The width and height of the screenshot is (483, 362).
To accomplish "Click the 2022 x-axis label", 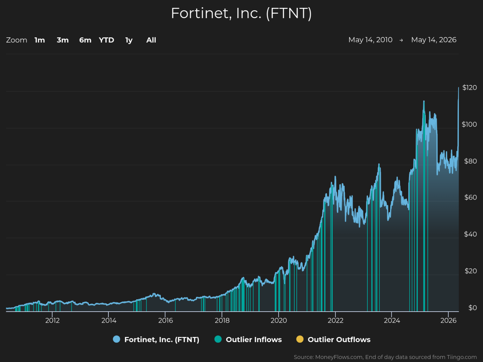I will [335, 321].
